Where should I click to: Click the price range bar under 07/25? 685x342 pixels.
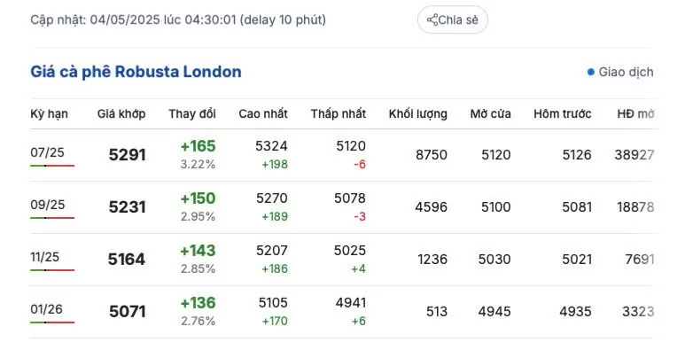[52, 166]
